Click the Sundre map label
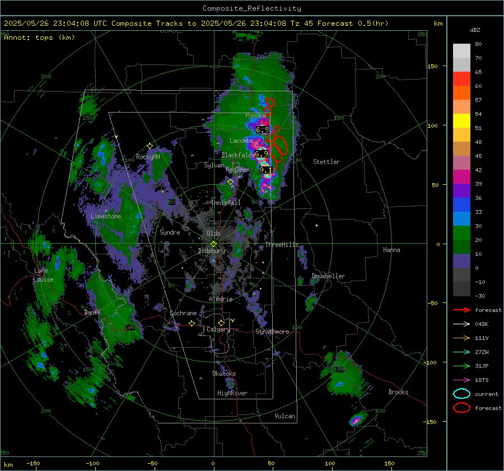Image resolution: width=504 pixels, height=471 pixels. pos(170,232)
